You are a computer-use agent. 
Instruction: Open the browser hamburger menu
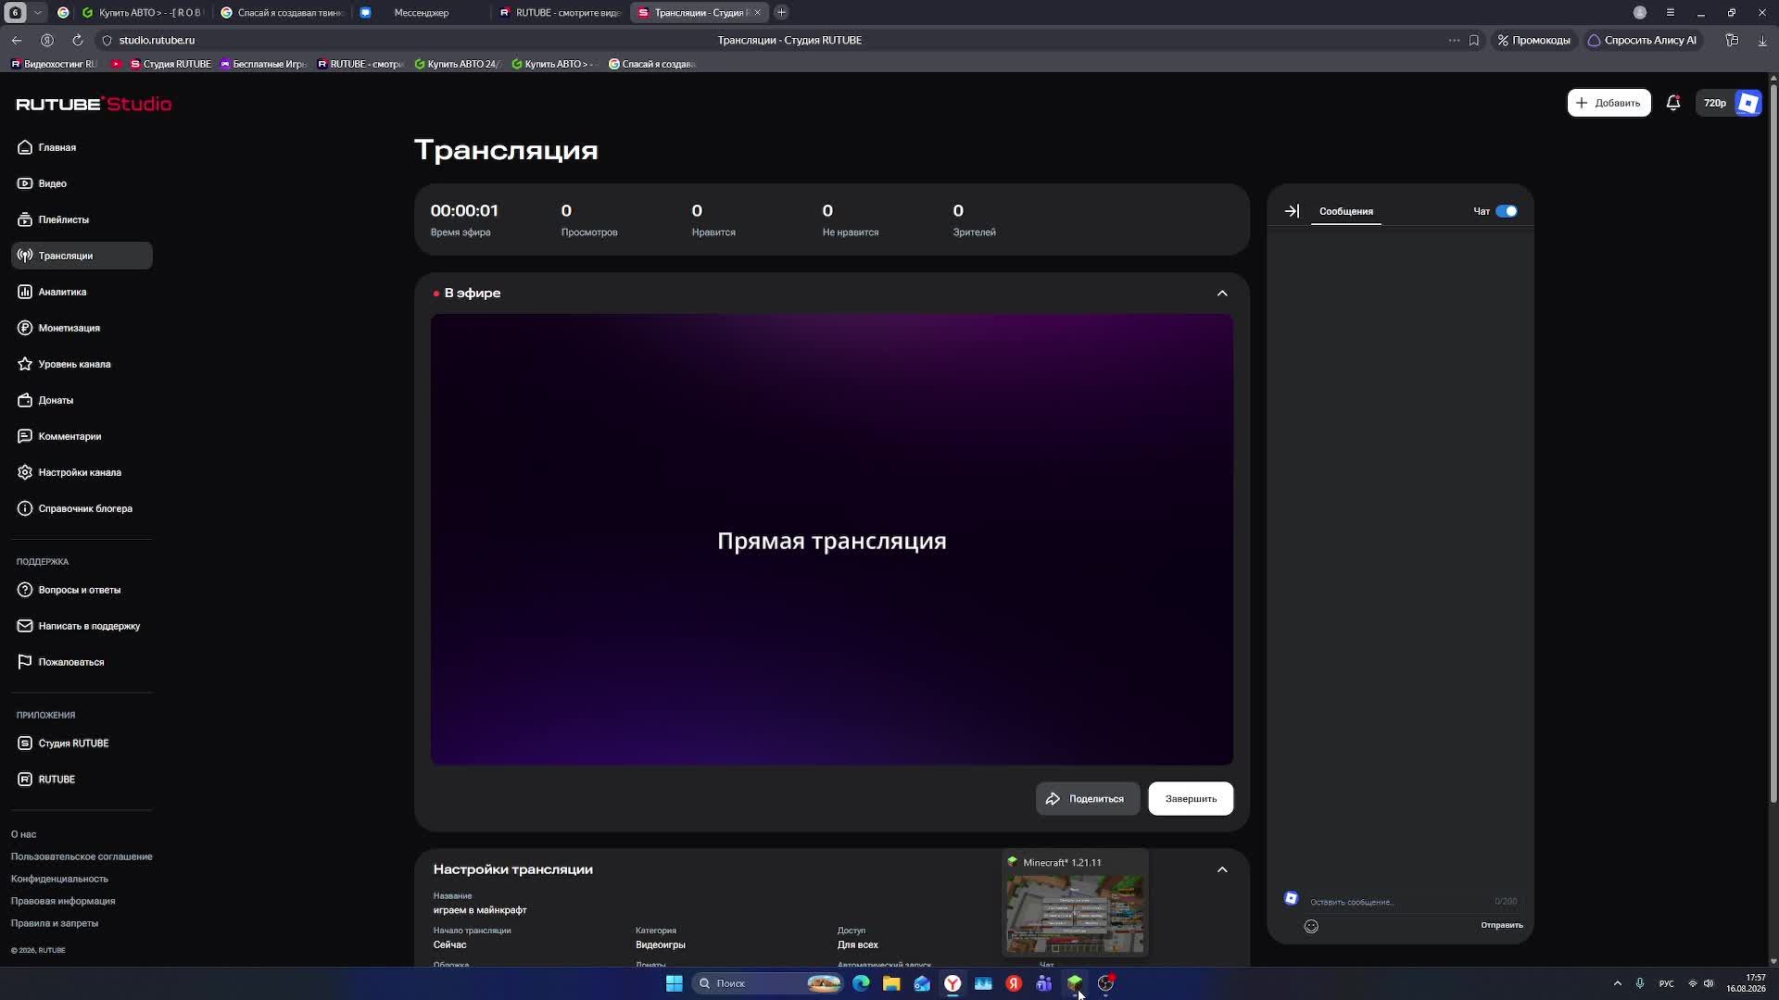1671,13
